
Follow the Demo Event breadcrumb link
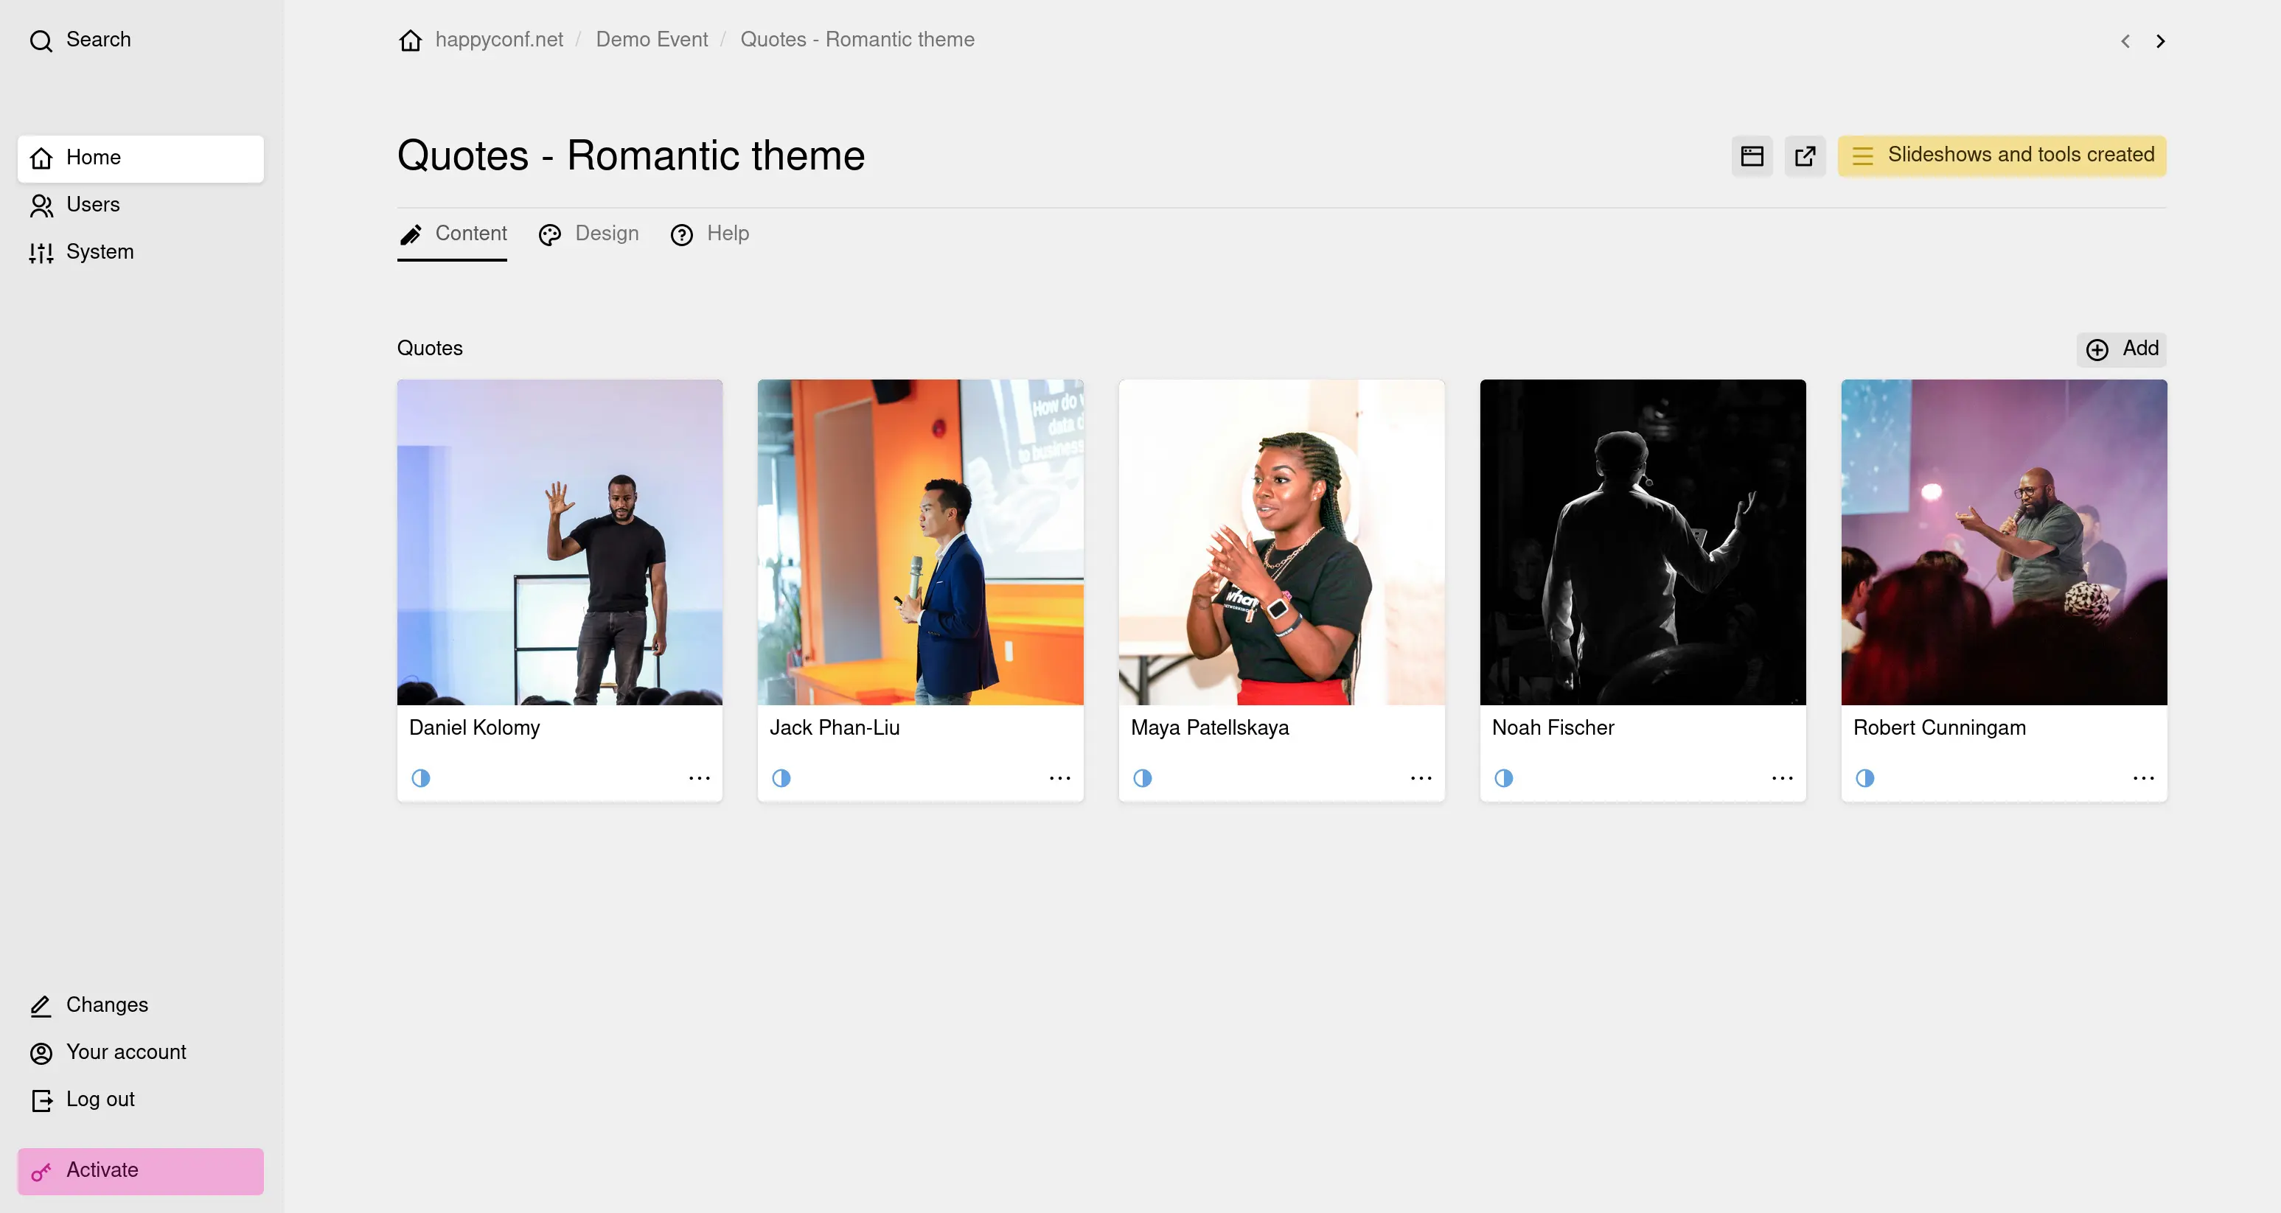(x=652, y=40)
